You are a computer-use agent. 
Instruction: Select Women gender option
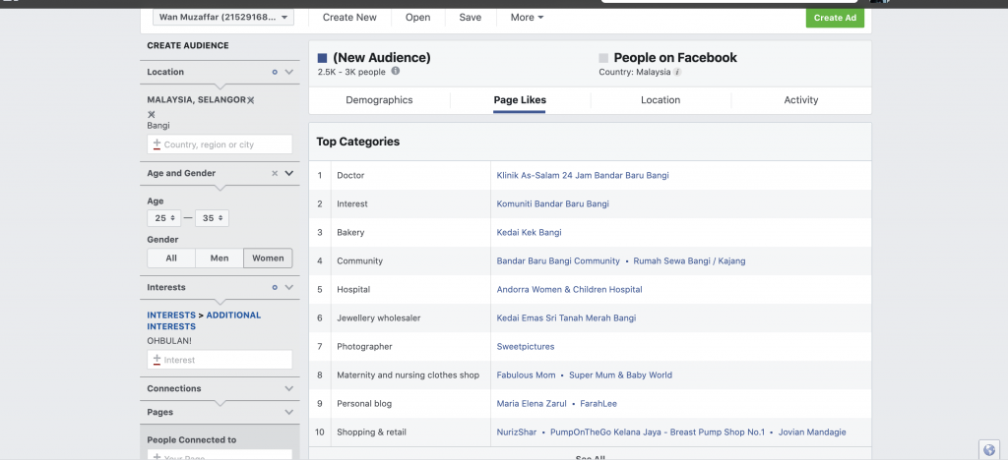pos(268,258)
